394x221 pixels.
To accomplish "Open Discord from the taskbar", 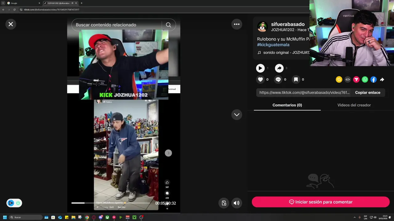I will (x=101, y=217).
